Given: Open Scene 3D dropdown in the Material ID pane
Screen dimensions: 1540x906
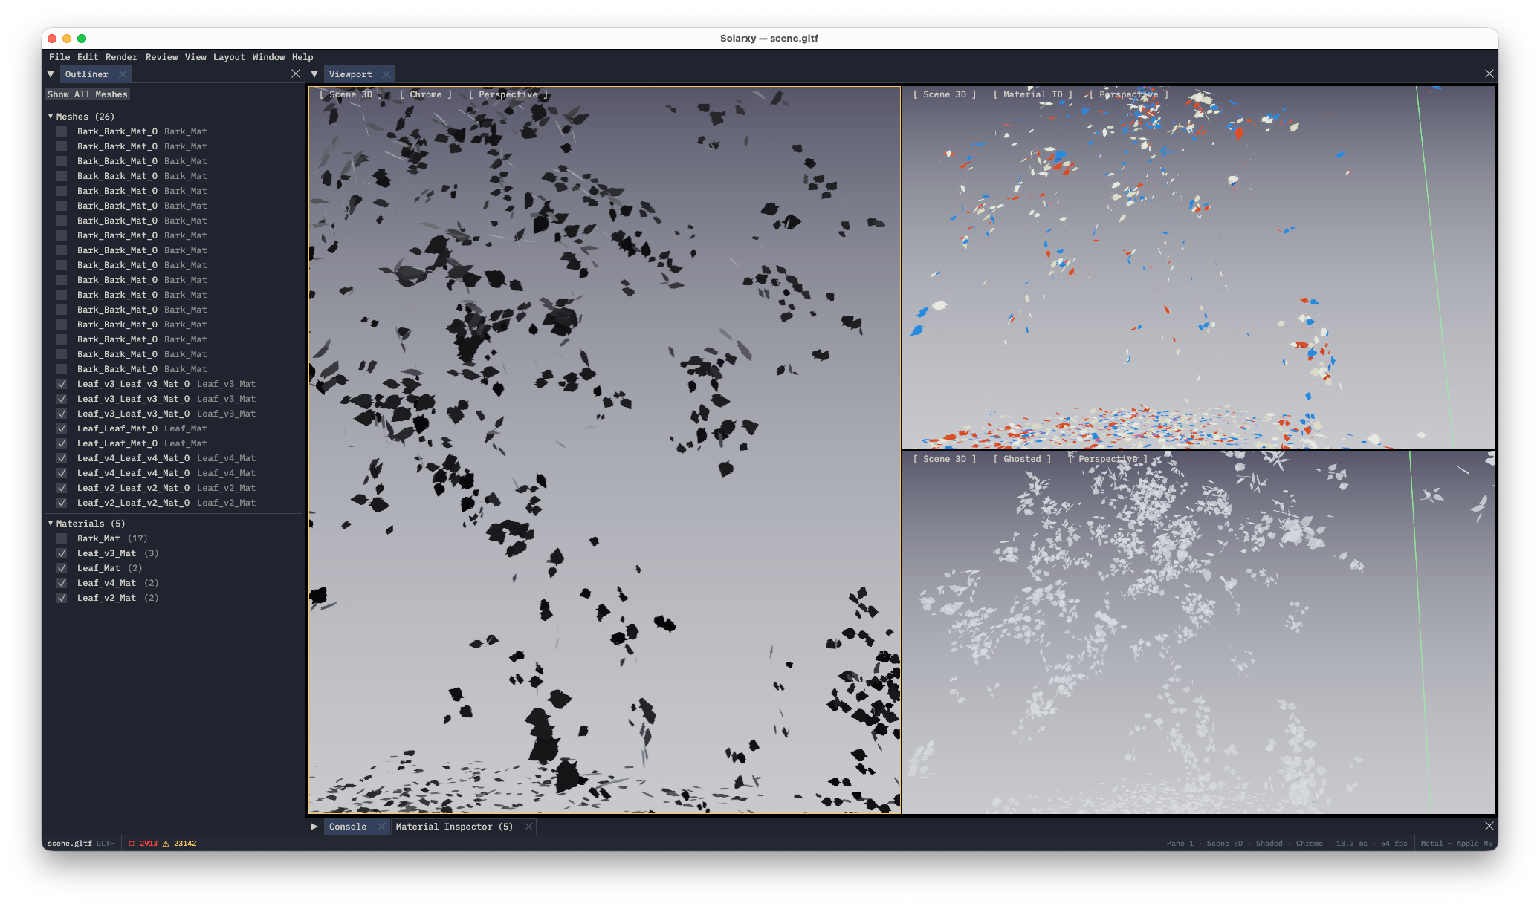Looking at the screenshot, I should 945,94.
